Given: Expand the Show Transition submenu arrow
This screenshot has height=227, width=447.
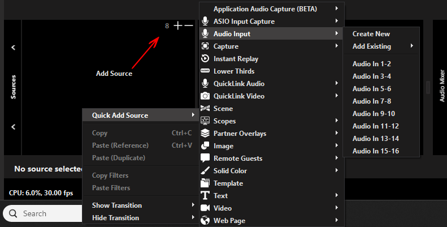Looking at the screenshot, I should click(x=193, y=205).
